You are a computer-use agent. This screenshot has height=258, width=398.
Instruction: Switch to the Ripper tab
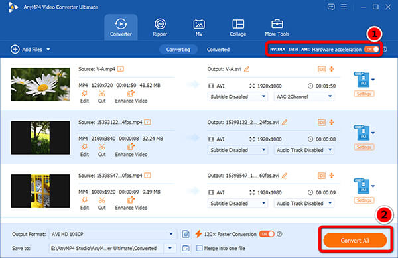pos(160,27)
